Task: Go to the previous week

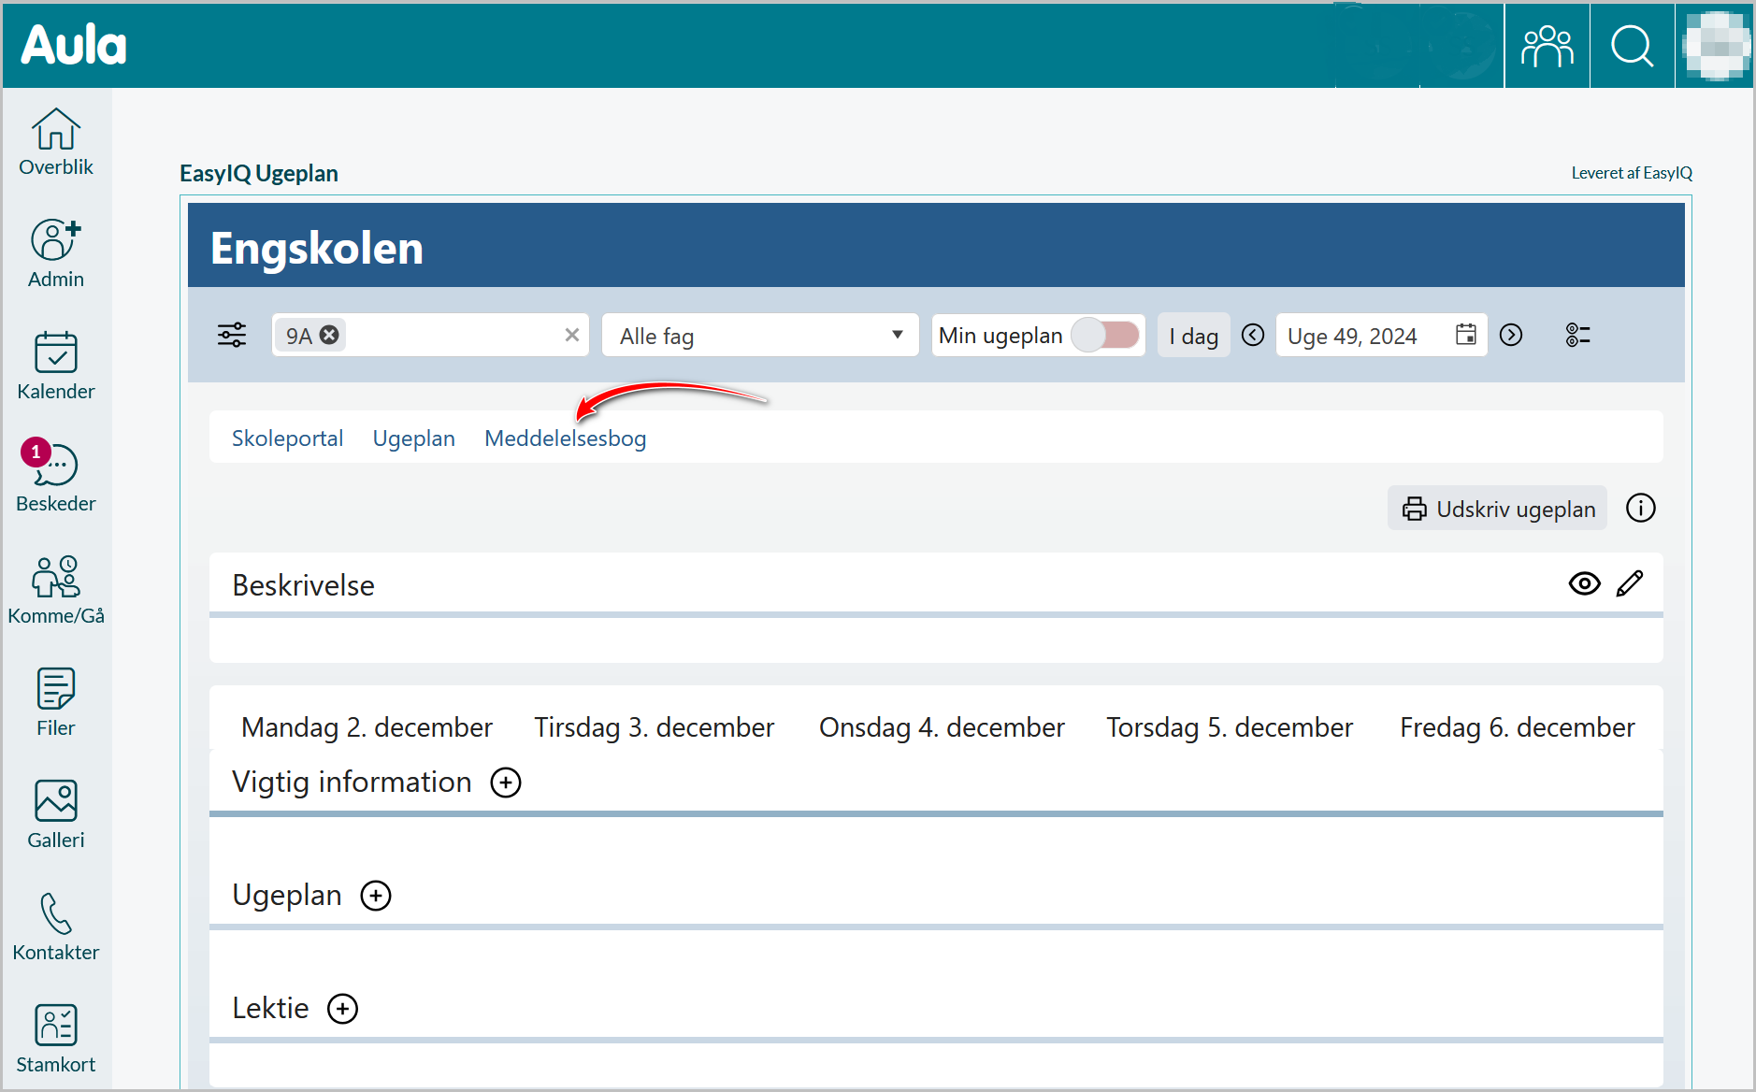Action: coord(1253,335)
